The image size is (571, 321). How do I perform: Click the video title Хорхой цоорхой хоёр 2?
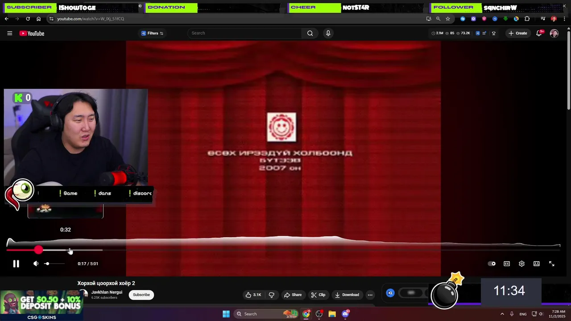coord(106,283)
